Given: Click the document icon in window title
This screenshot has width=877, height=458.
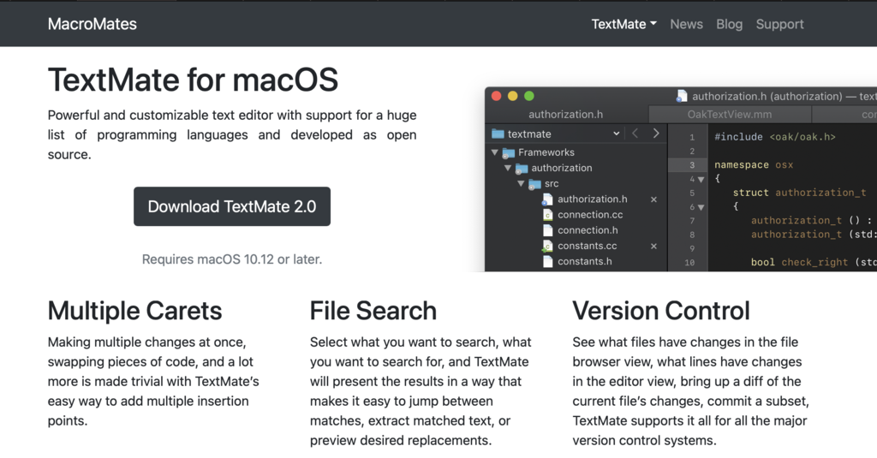Looking at the screenshot, I should click(681, 96).
